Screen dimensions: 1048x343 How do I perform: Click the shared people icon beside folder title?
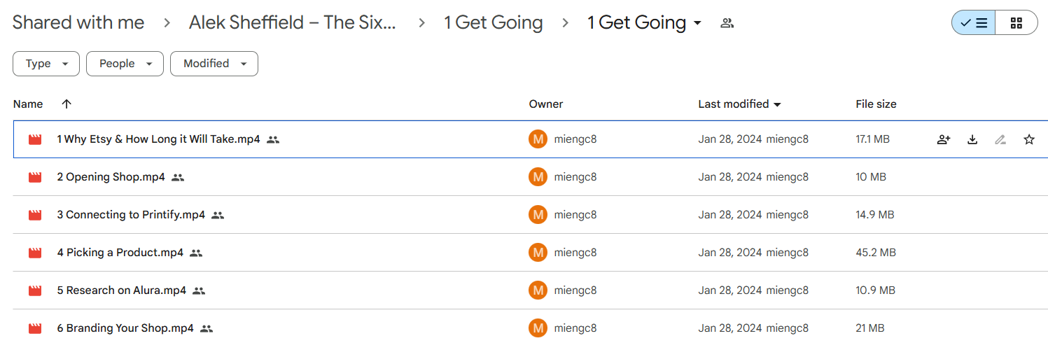pyautogui.click(x=727, y=23)
